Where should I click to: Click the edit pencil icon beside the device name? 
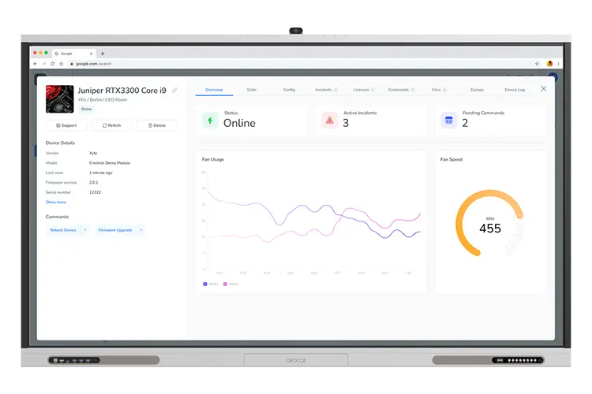(x=174, y=90)
